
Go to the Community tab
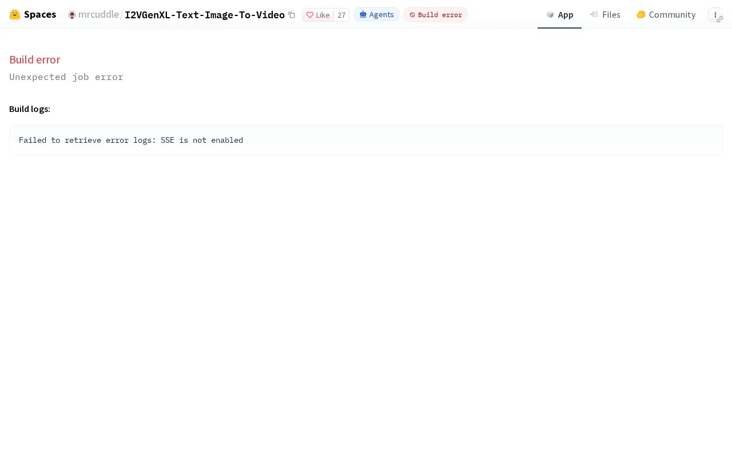tap(666, 15)
